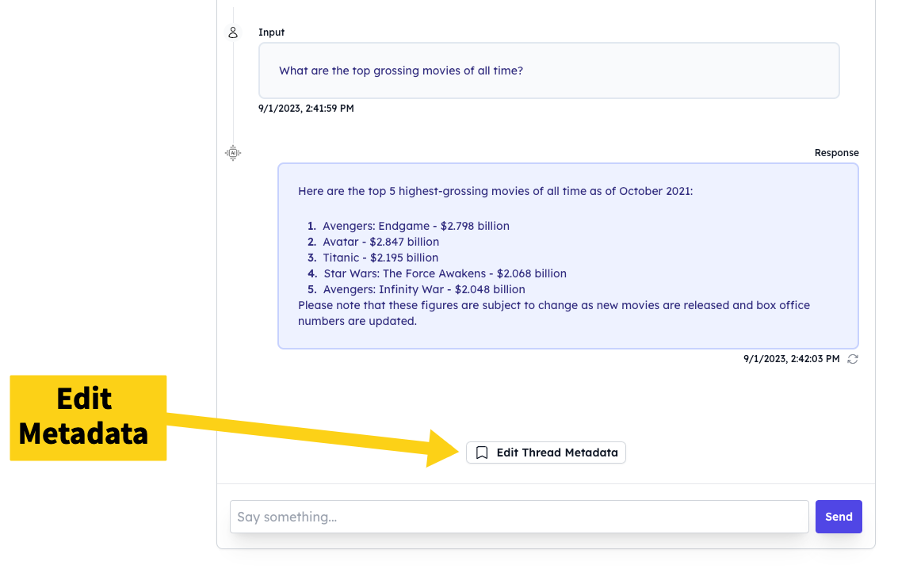The image size is (917, 569).
Task: Click the 'Please note' disclaimer text in response
Action: point(553,305)
